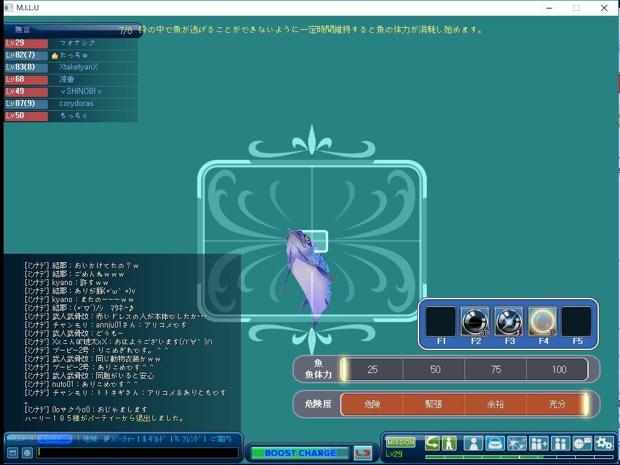Click the F2 item slot icon
This screenshot has width=620, height=465.
[475, 322]
